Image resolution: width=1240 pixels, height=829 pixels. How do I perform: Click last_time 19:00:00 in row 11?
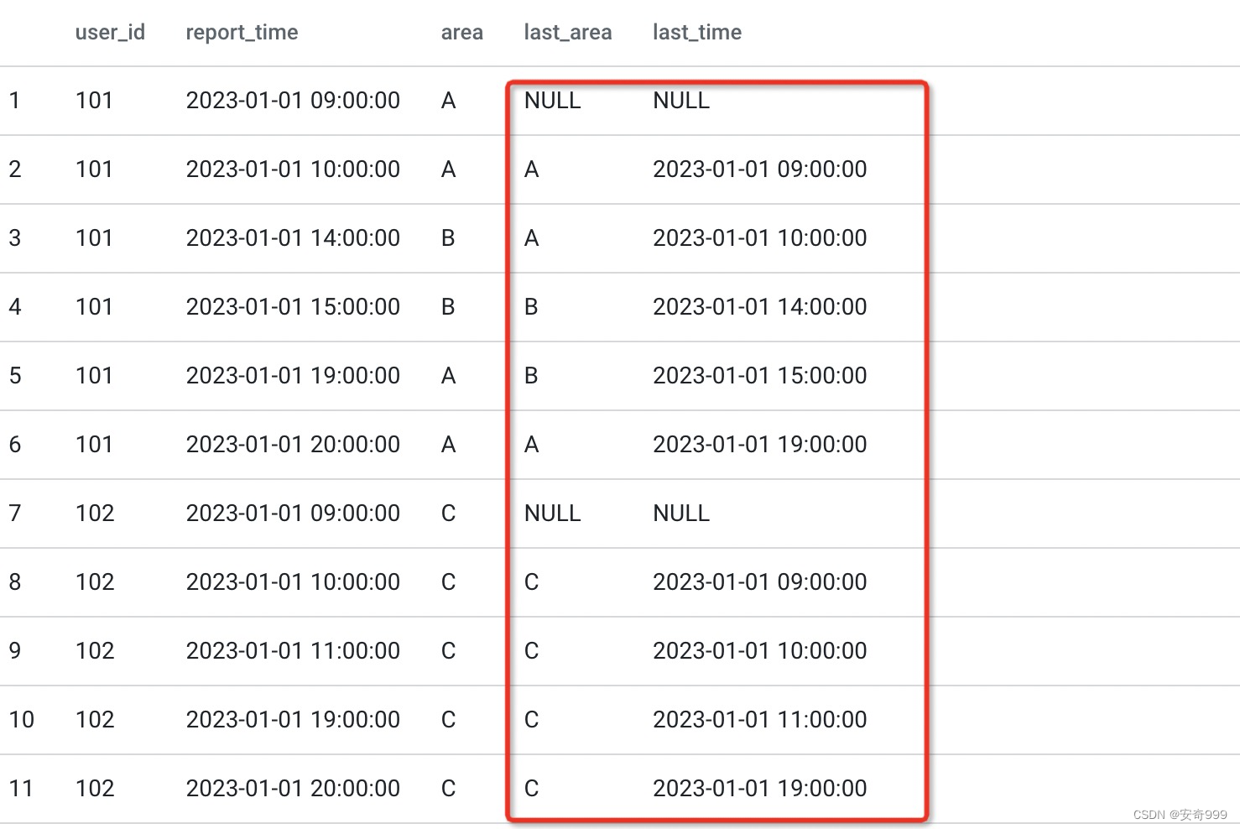pos(760,789)
